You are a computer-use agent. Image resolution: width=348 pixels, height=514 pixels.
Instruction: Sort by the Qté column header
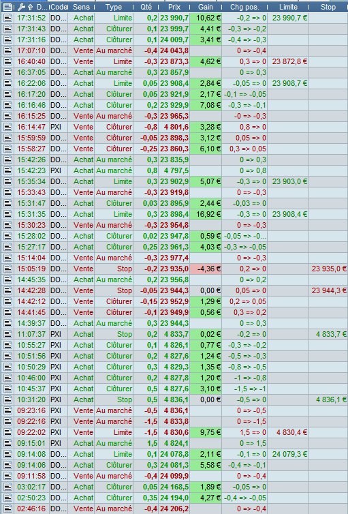146,7
